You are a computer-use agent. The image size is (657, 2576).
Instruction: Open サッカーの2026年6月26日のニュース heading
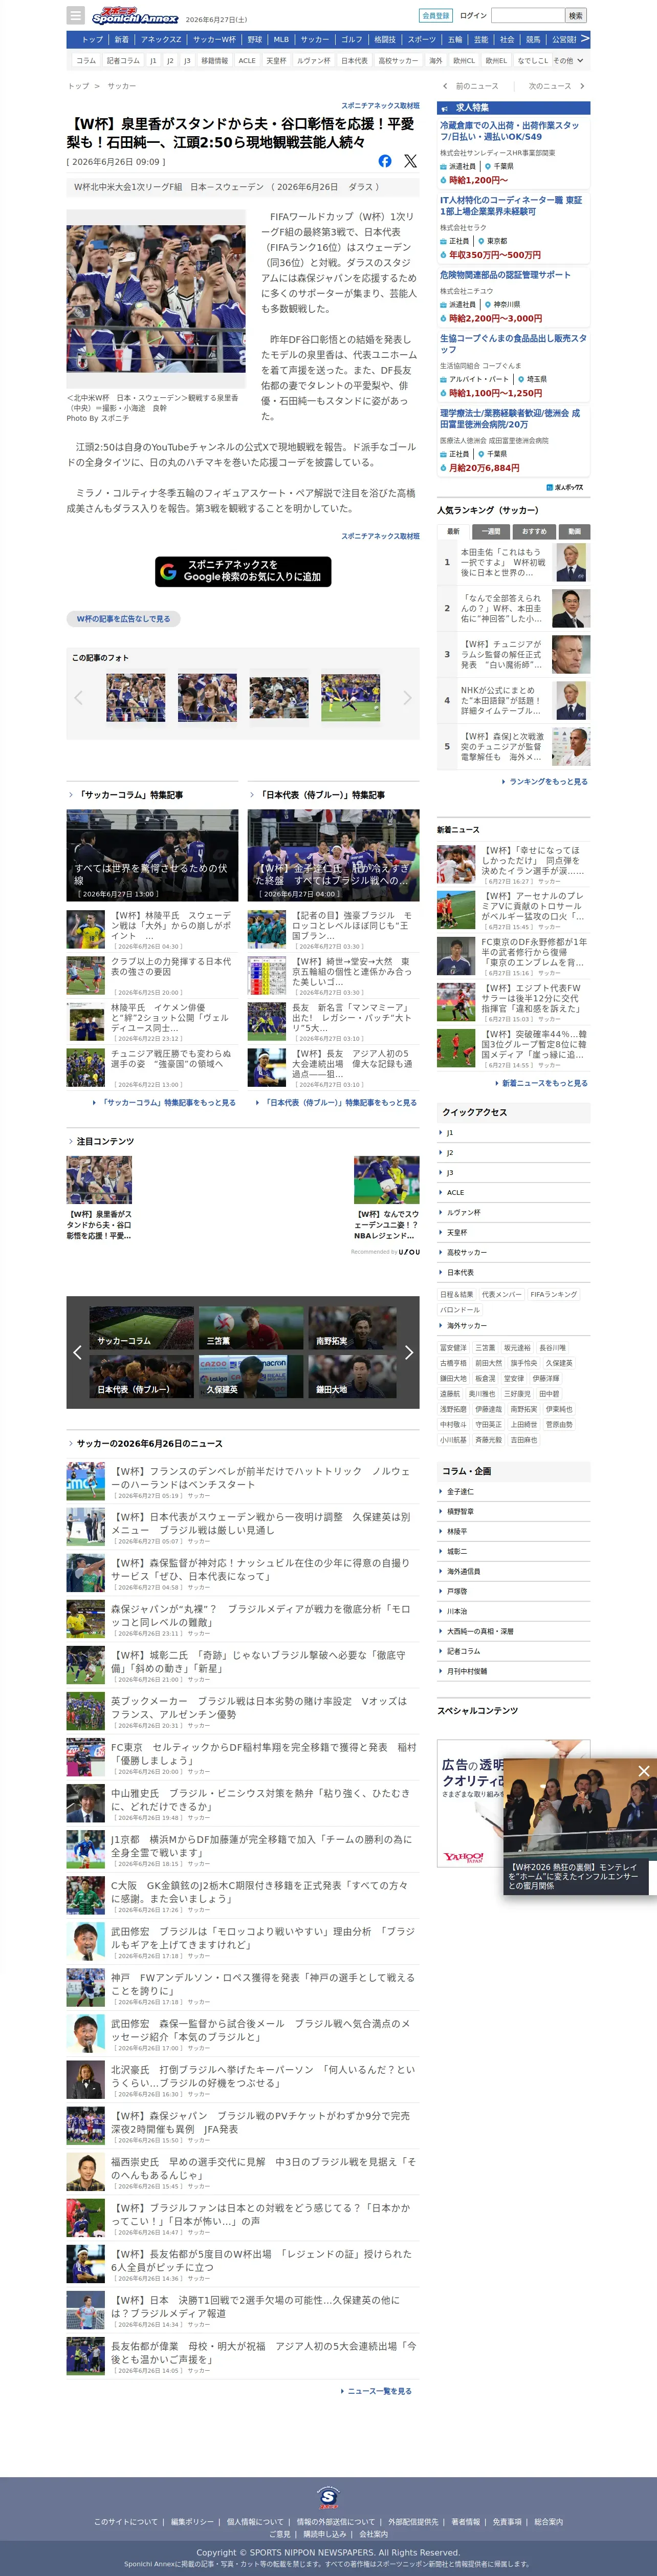[x=149, y=1443]
